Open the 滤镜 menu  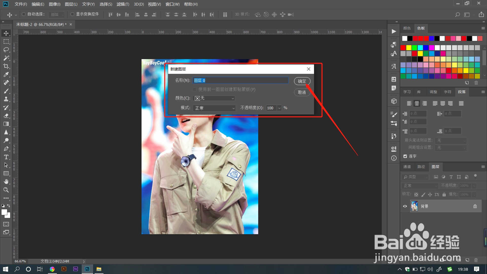[123, 4]
